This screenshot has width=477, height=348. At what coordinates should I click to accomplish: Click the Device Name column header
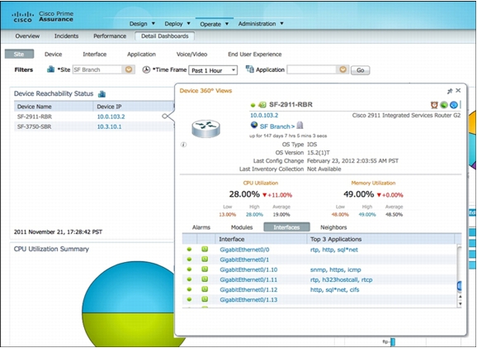(x=54, y=107)
